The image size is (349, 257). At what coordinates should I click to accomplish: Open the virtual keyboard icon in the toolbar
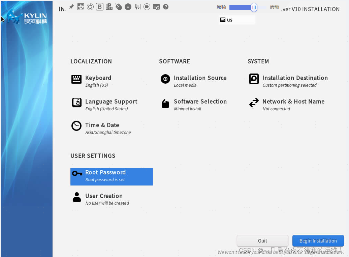[156, 7]
